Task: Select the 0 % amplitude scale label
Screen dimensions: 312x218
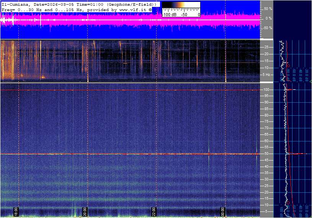Action: pos(268,18)
